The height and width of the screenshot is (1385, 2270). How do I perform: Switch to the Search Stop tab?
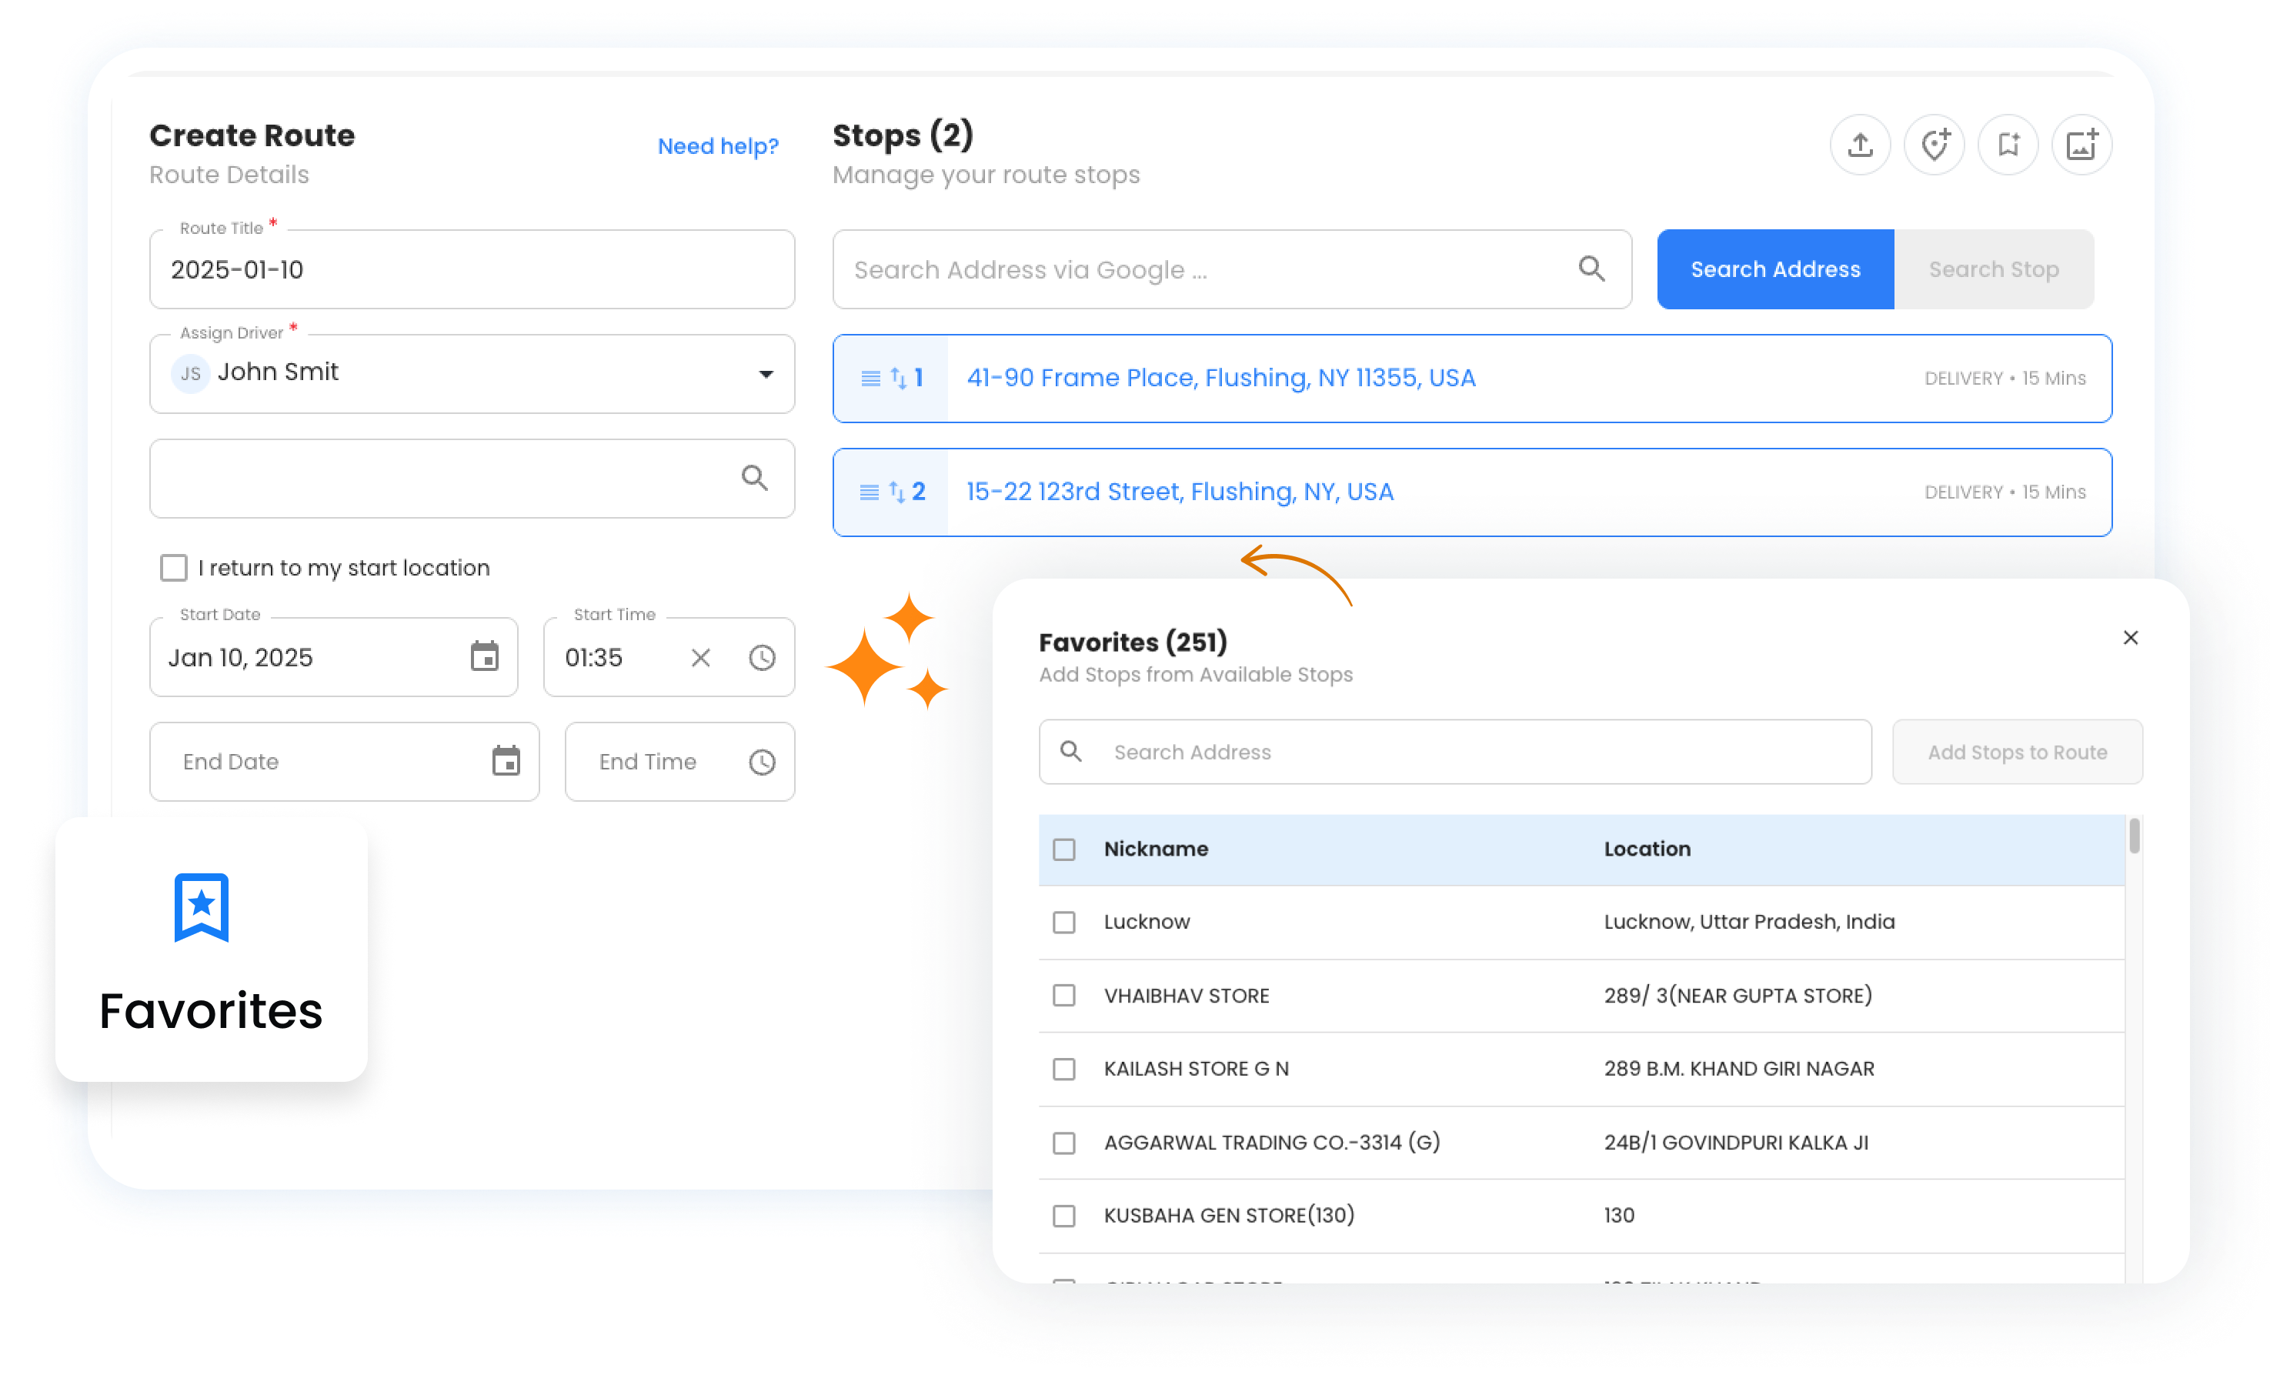coord(1994,269)
